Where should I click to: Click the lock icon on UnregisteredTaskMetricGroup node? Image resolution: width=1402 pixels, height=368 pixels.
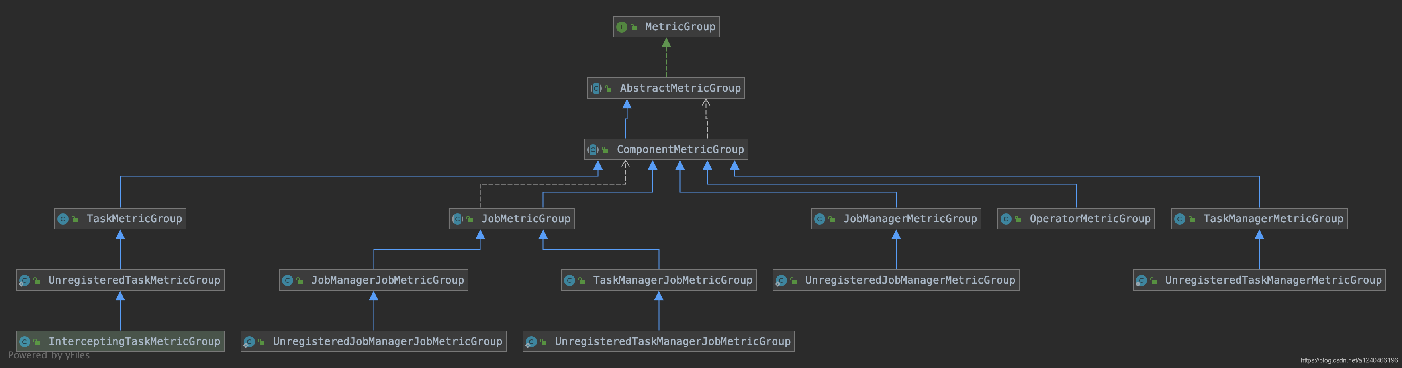click(37, 281)
